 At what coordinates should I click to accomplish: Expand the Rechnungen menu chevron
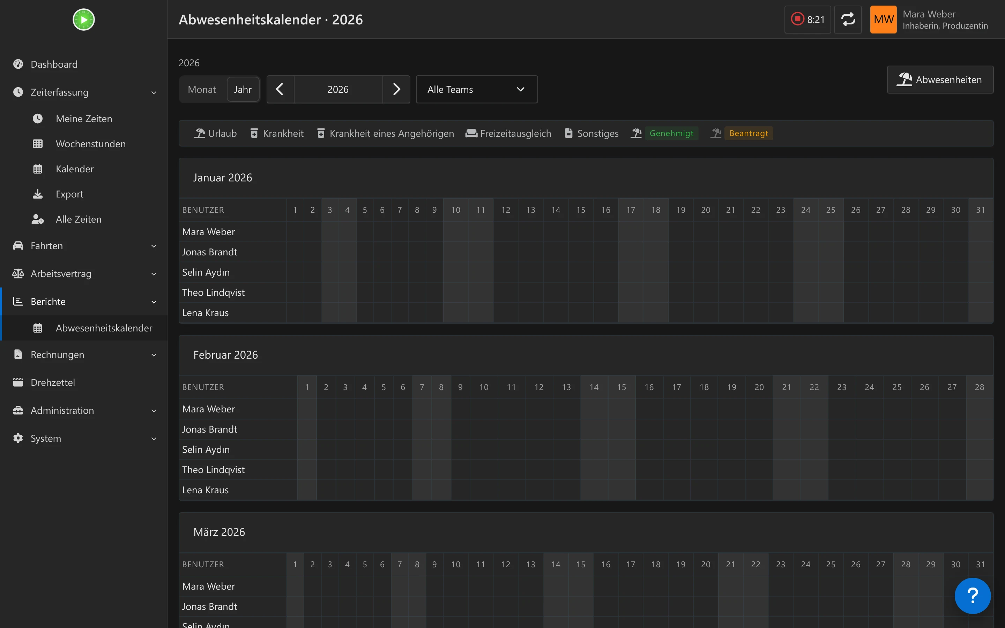[154, 355]
